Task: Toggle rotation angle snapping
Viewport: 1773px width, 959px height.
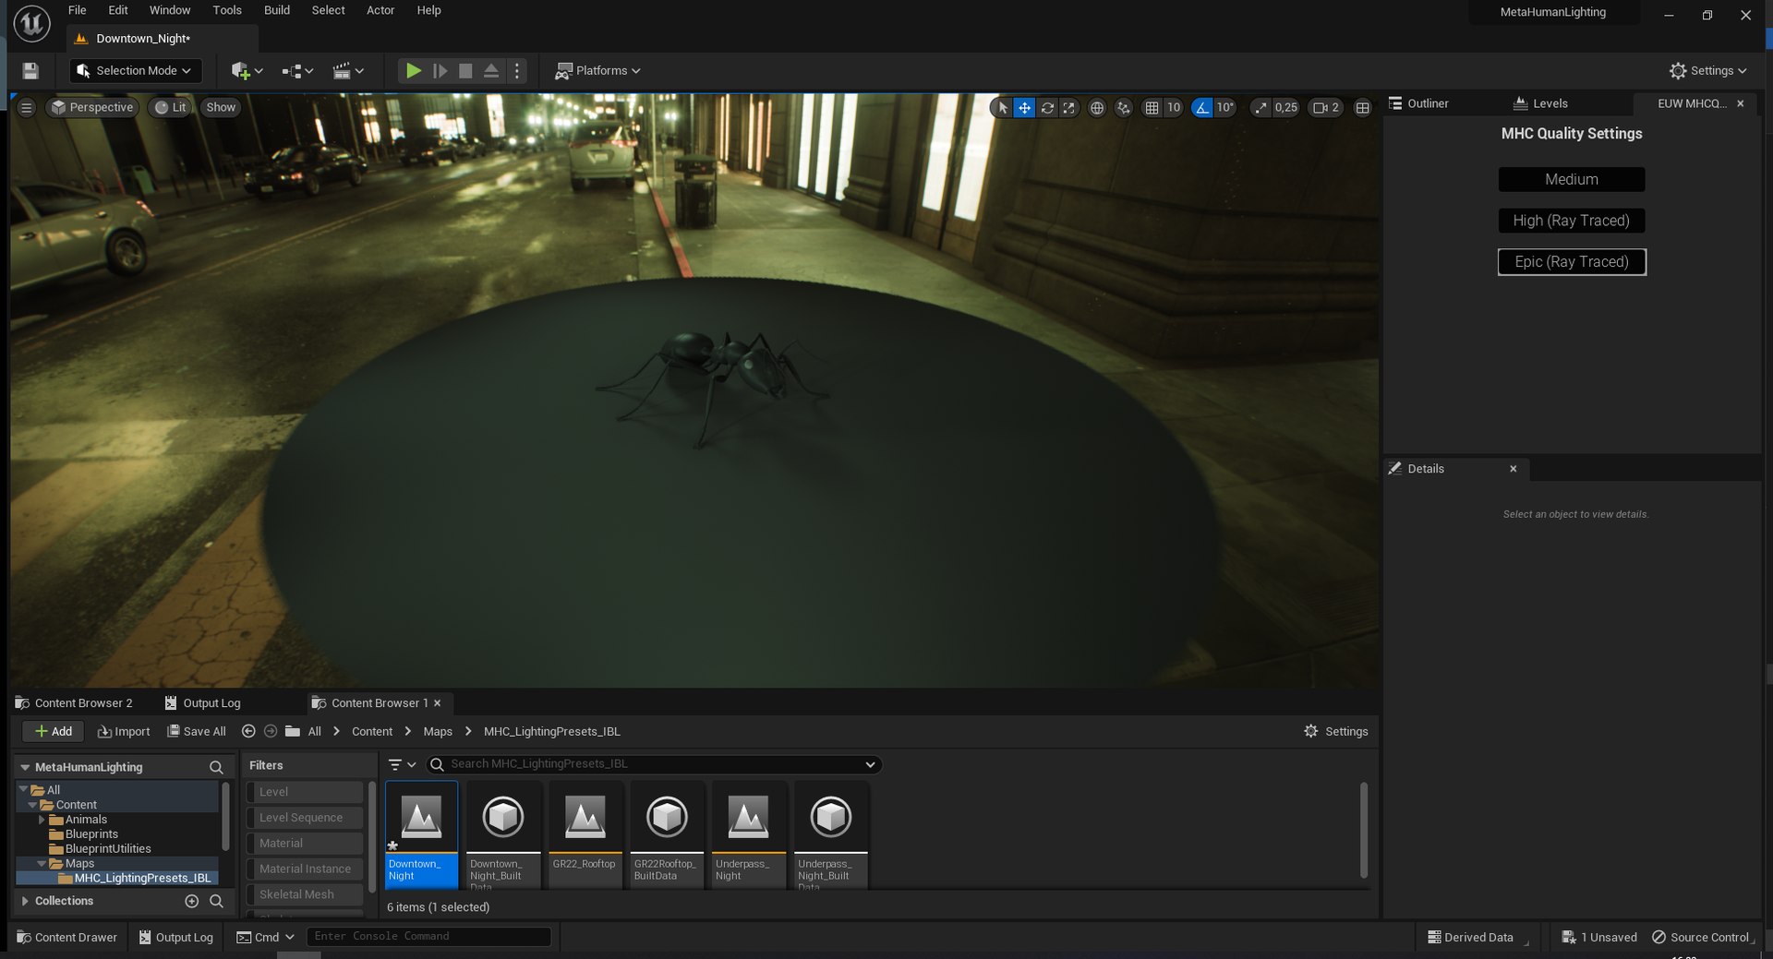Action: click(x=1201, y=108)
